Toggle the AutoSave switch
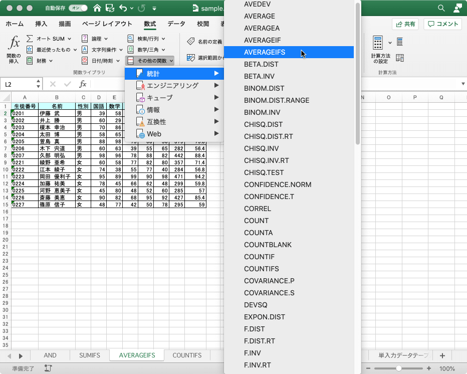The height and width of the screenshot is (374, 467). [78, 8]
